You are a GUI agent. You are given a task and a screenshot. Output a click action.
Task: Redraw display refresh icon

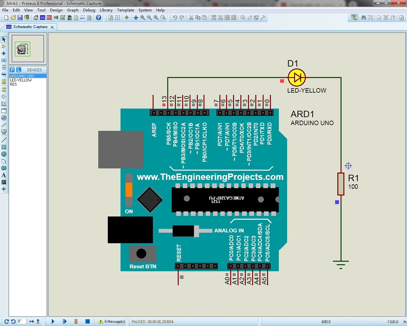[111, 18]
